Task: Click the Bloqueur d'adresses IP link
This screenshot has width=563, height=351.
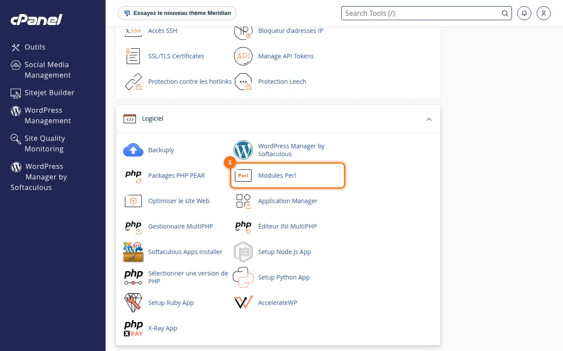Action: 291,31
